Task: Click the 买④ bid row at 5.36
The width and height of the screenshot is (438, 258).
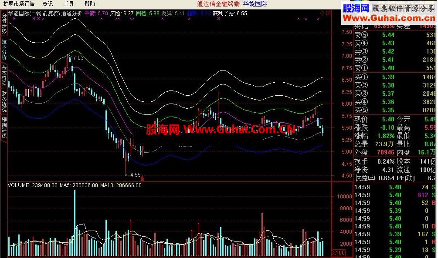Action: pos(395,102)
